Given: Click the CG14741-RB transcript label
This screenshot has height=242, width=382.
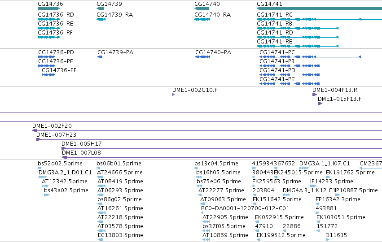Looking at the screenshot, I should 275,24.
